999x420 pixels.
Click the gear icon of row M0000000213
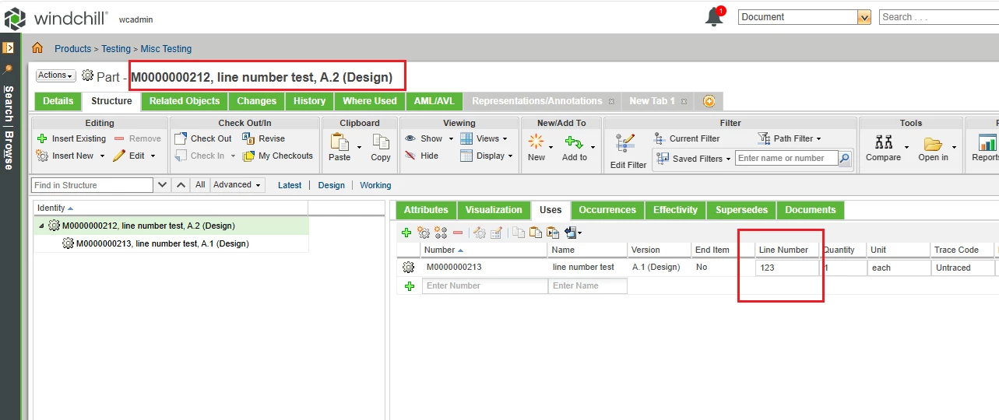coord(408,268)
